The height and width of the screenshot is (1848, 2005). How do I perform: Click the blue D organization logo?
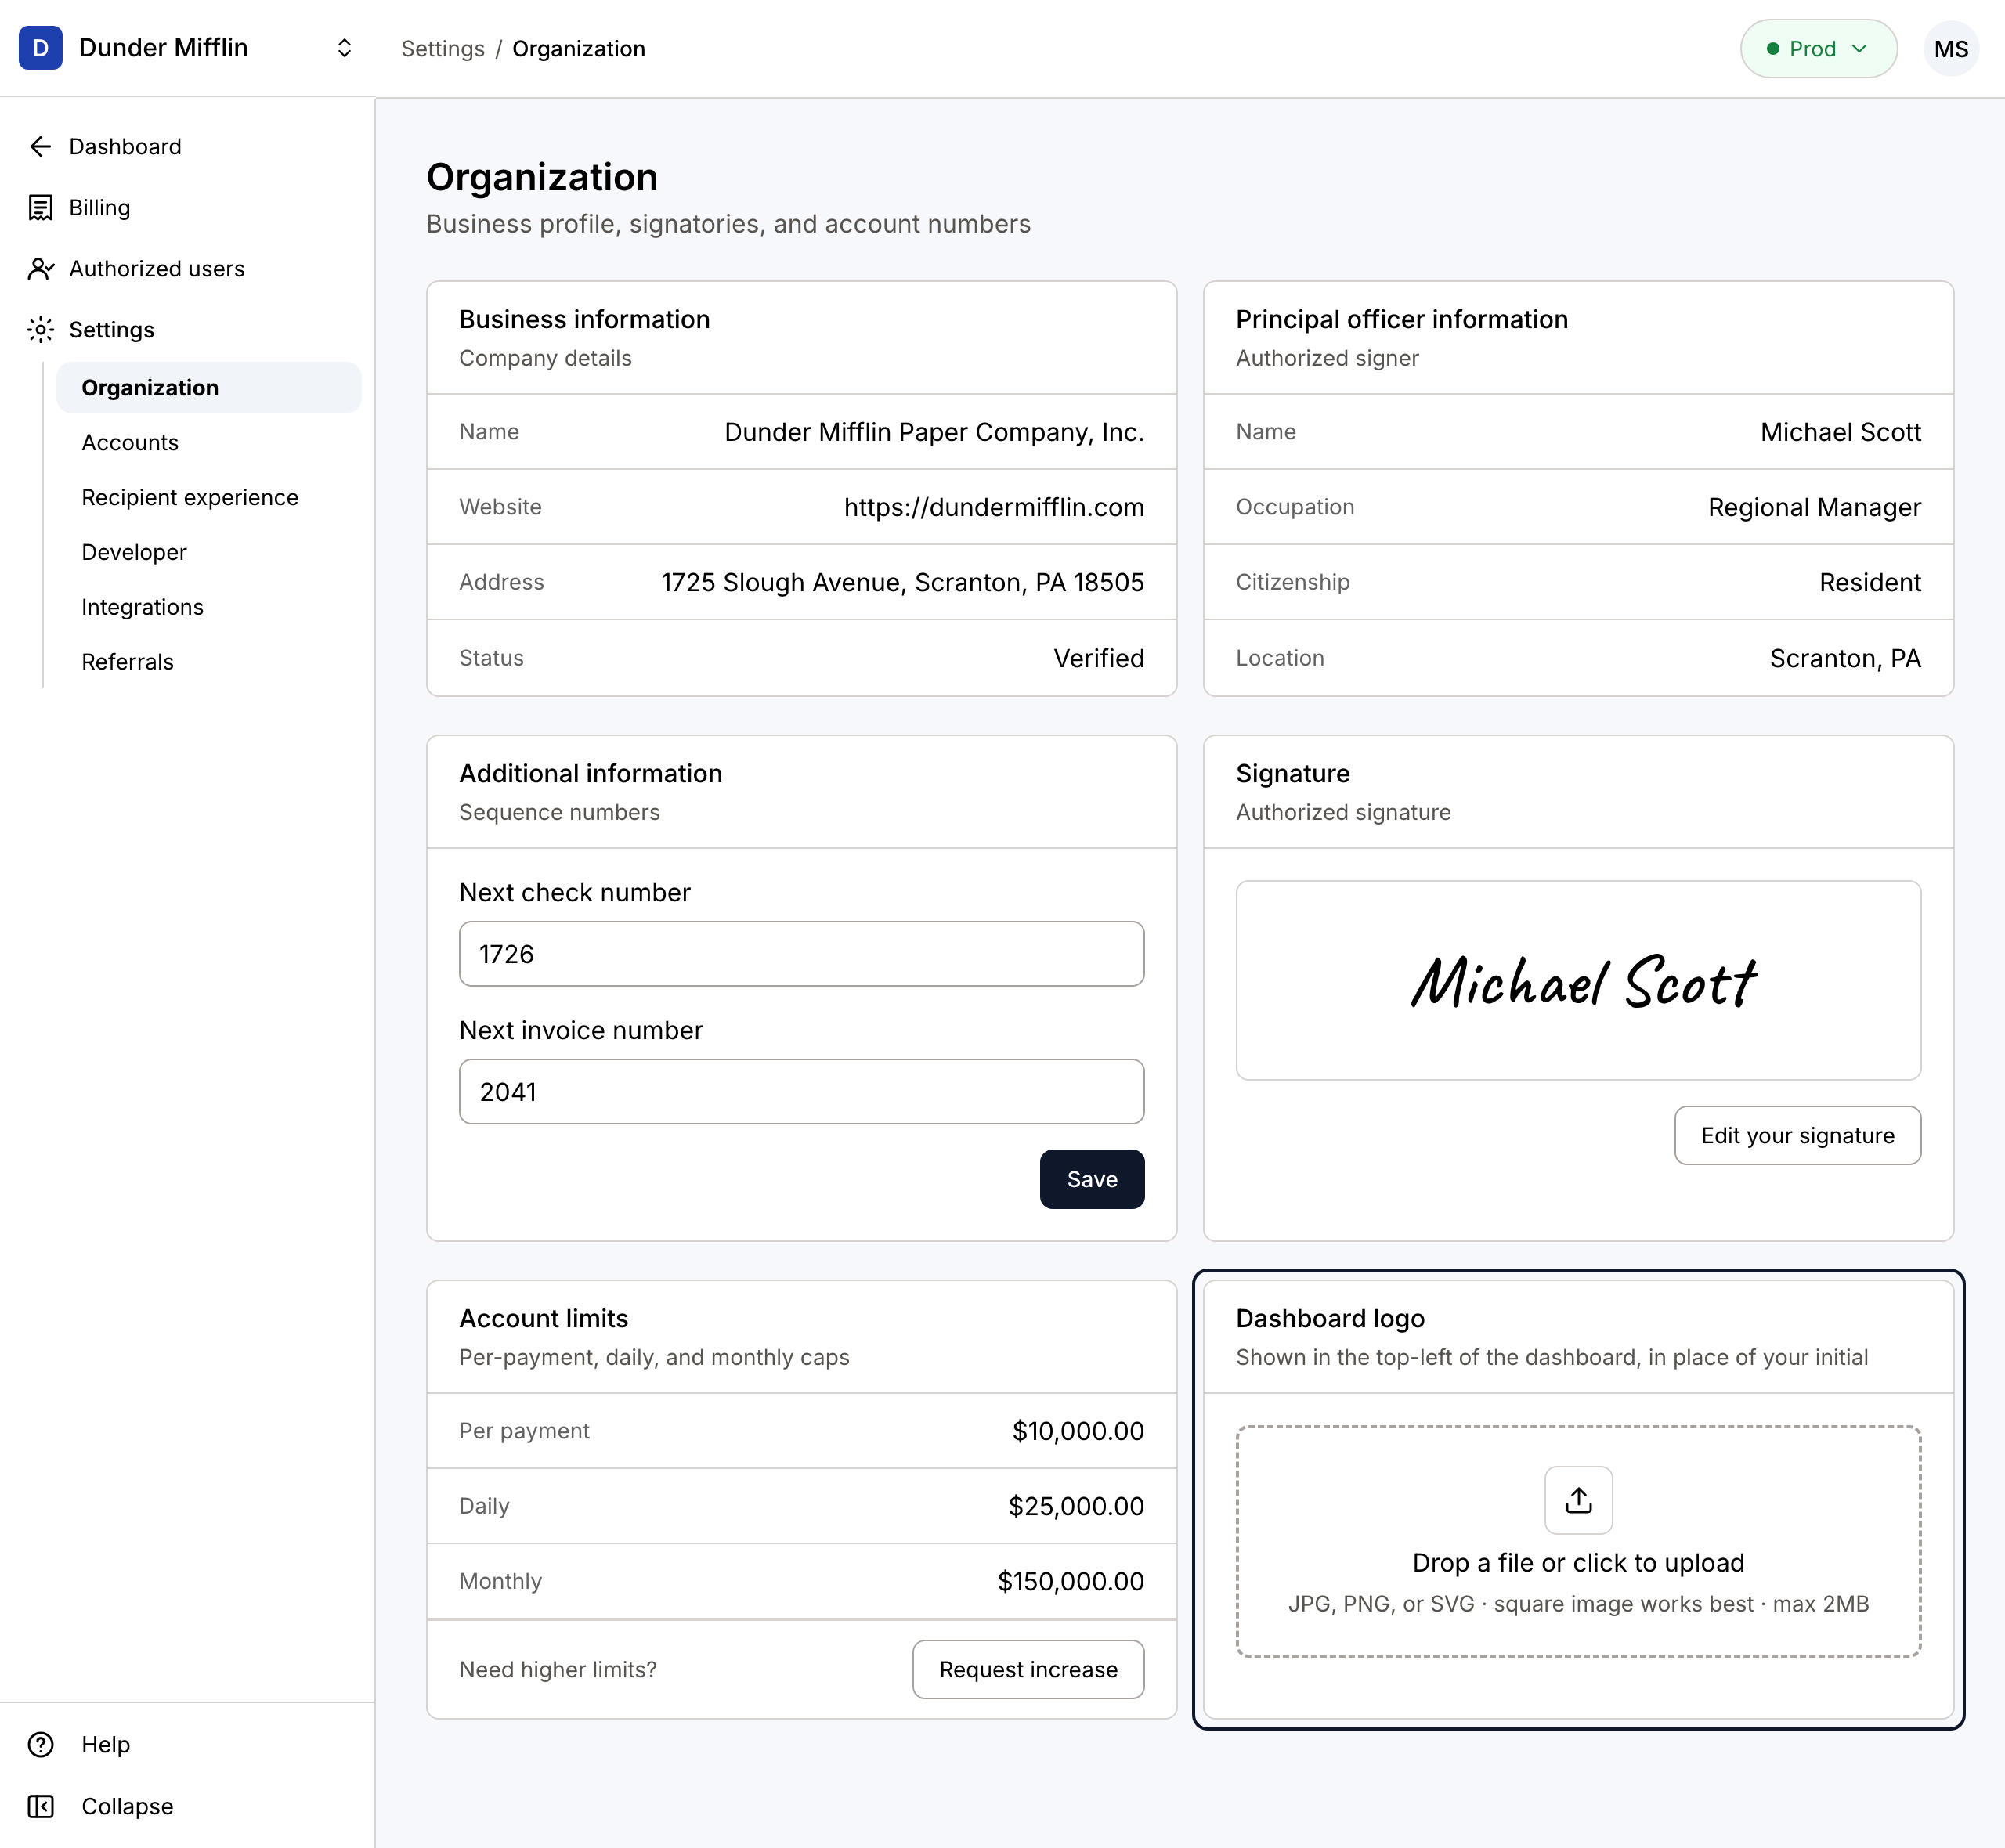pyautogui.click(x=40, y=48)
